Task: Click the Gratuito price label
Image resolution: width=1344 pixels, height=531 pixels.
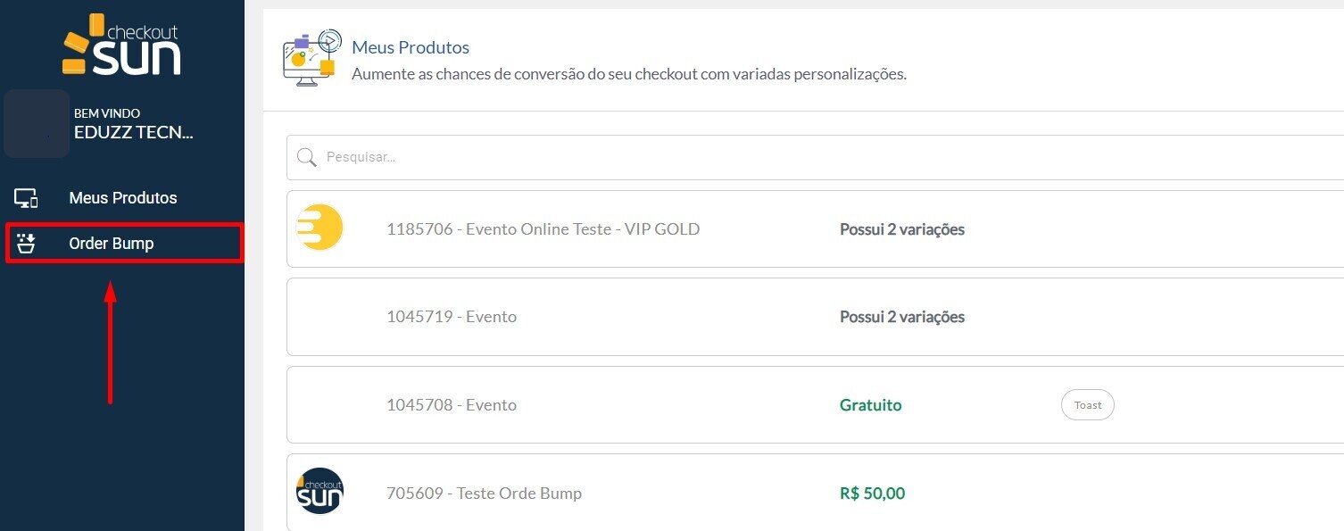Action: [870, 405]
